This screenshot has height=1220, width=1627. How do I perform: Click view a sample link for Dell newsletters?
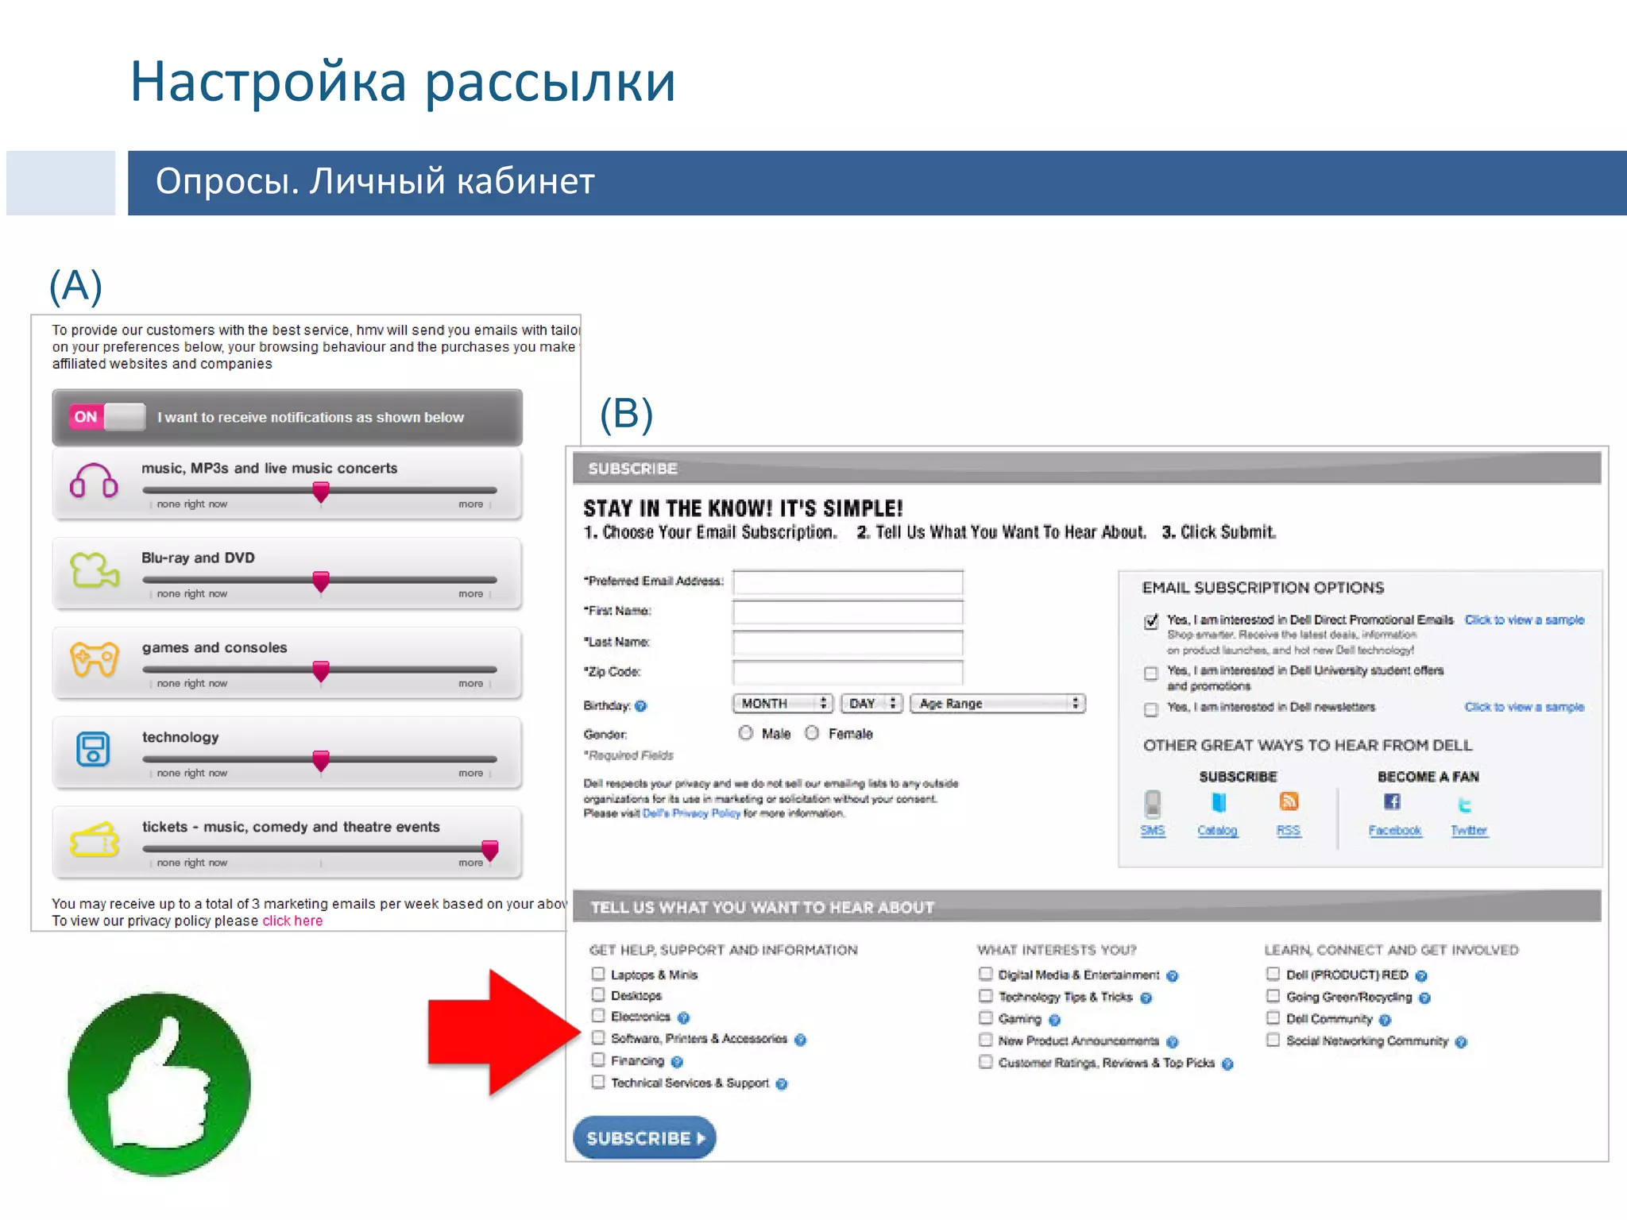(x=1524, y=707)
